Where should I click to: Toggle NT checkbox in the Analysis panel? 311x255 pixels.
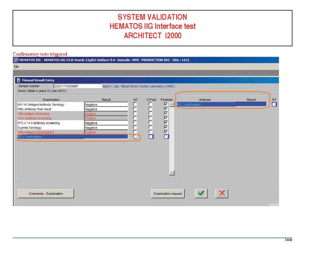pos(274,104)
